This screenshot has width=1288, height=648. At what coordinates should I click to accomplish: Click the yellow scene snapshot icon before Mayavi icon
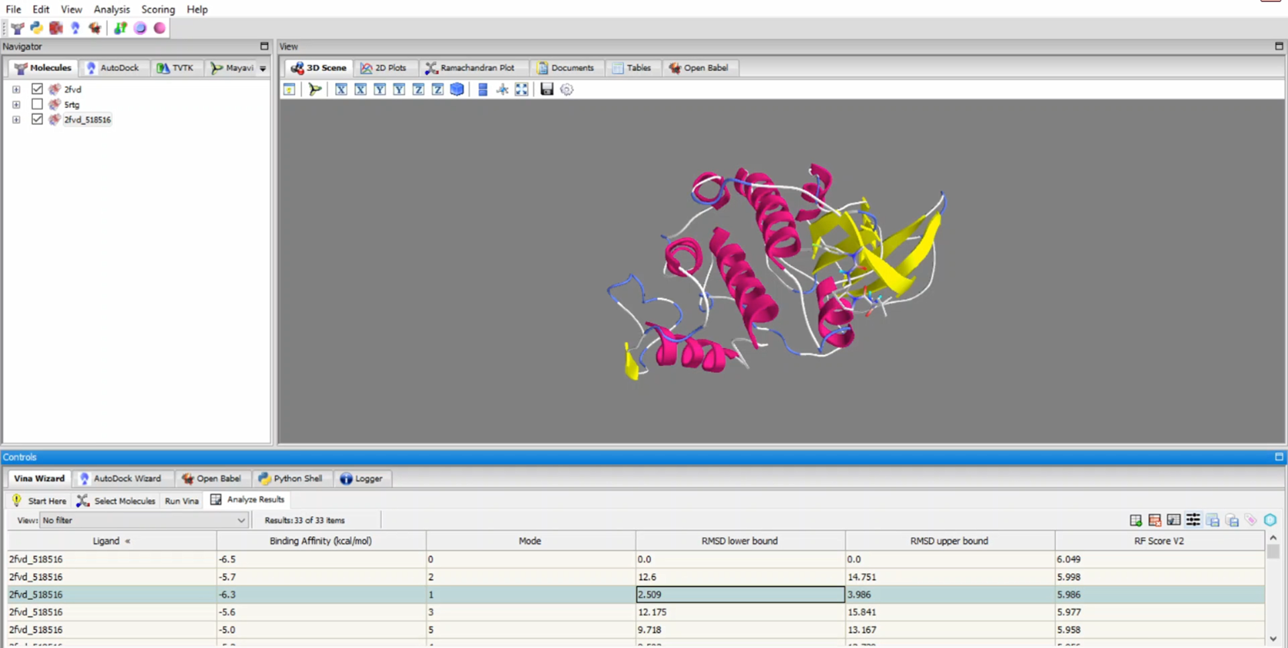coord(289,89)
